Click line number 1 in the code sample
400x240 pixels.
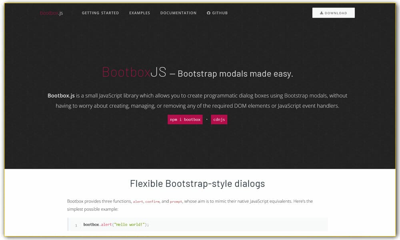click(x=76, y=225)
